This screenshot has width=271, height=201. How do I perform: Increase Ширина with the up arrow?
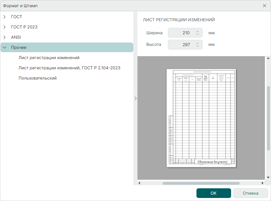[x=198, y=31]
